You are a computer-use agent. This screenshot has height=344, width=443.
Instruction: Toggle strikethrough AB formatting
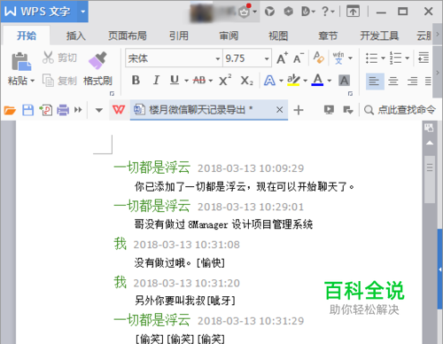click(x=199, y=80)
